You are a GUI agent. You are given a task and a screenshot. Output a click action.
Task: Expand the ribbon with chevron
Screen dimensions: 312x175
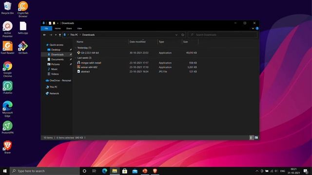pyautogui.click(x=253, y=28)
